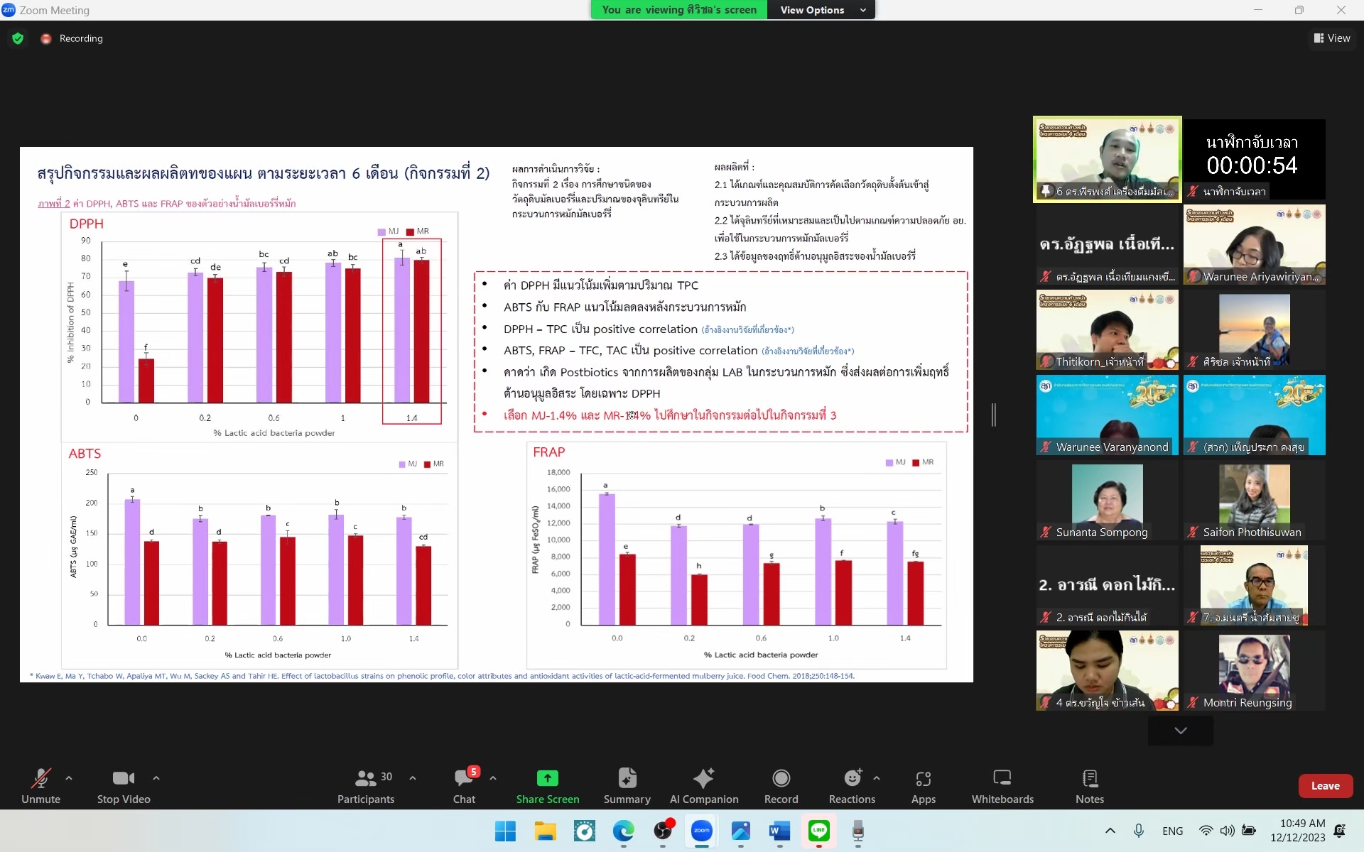Viewport: 1364px width, 852px height.
Task: Unmute the microphone
Action: [40, 779]
